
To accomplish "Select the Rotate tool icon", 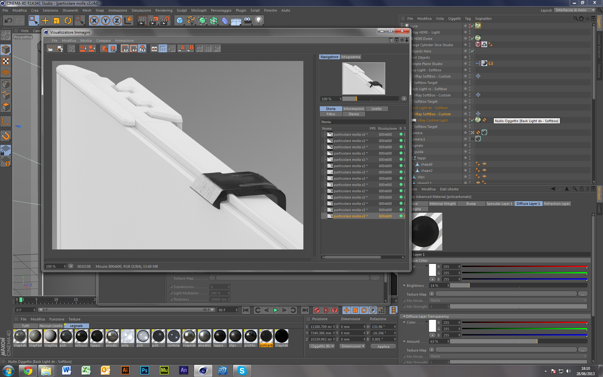I will (x=68, y=21).
